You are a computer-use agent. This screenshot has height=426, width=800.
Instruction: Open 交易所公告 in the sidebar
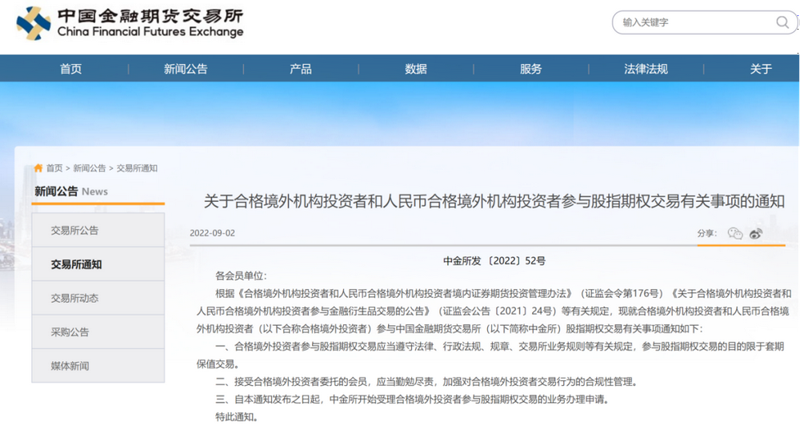coord(75,231)
